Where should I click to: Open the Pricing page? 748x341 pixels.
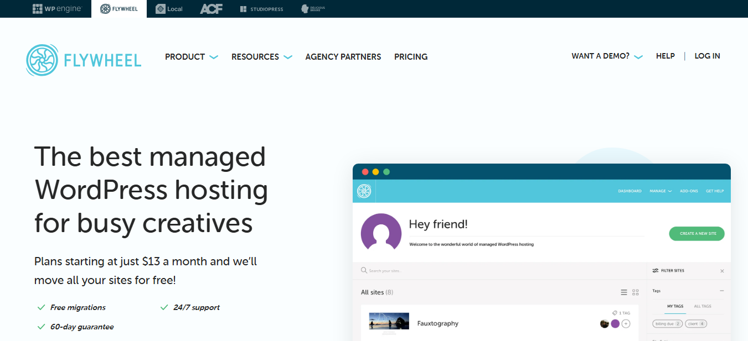tap(411, 56)
